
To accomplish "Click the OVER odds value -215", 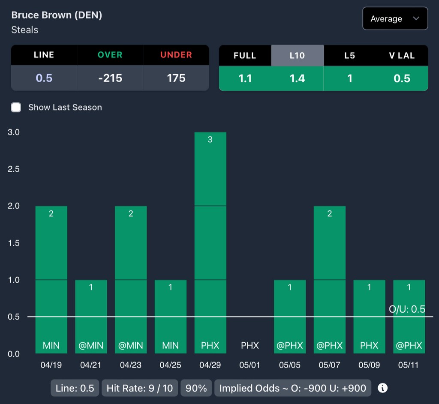I will click(x=110, y=78).
